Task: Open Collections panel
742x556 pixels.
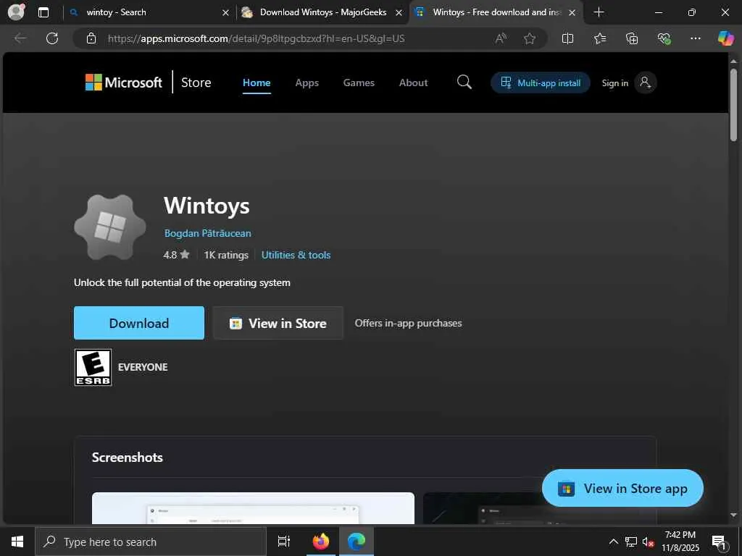Action: (632, 38)
